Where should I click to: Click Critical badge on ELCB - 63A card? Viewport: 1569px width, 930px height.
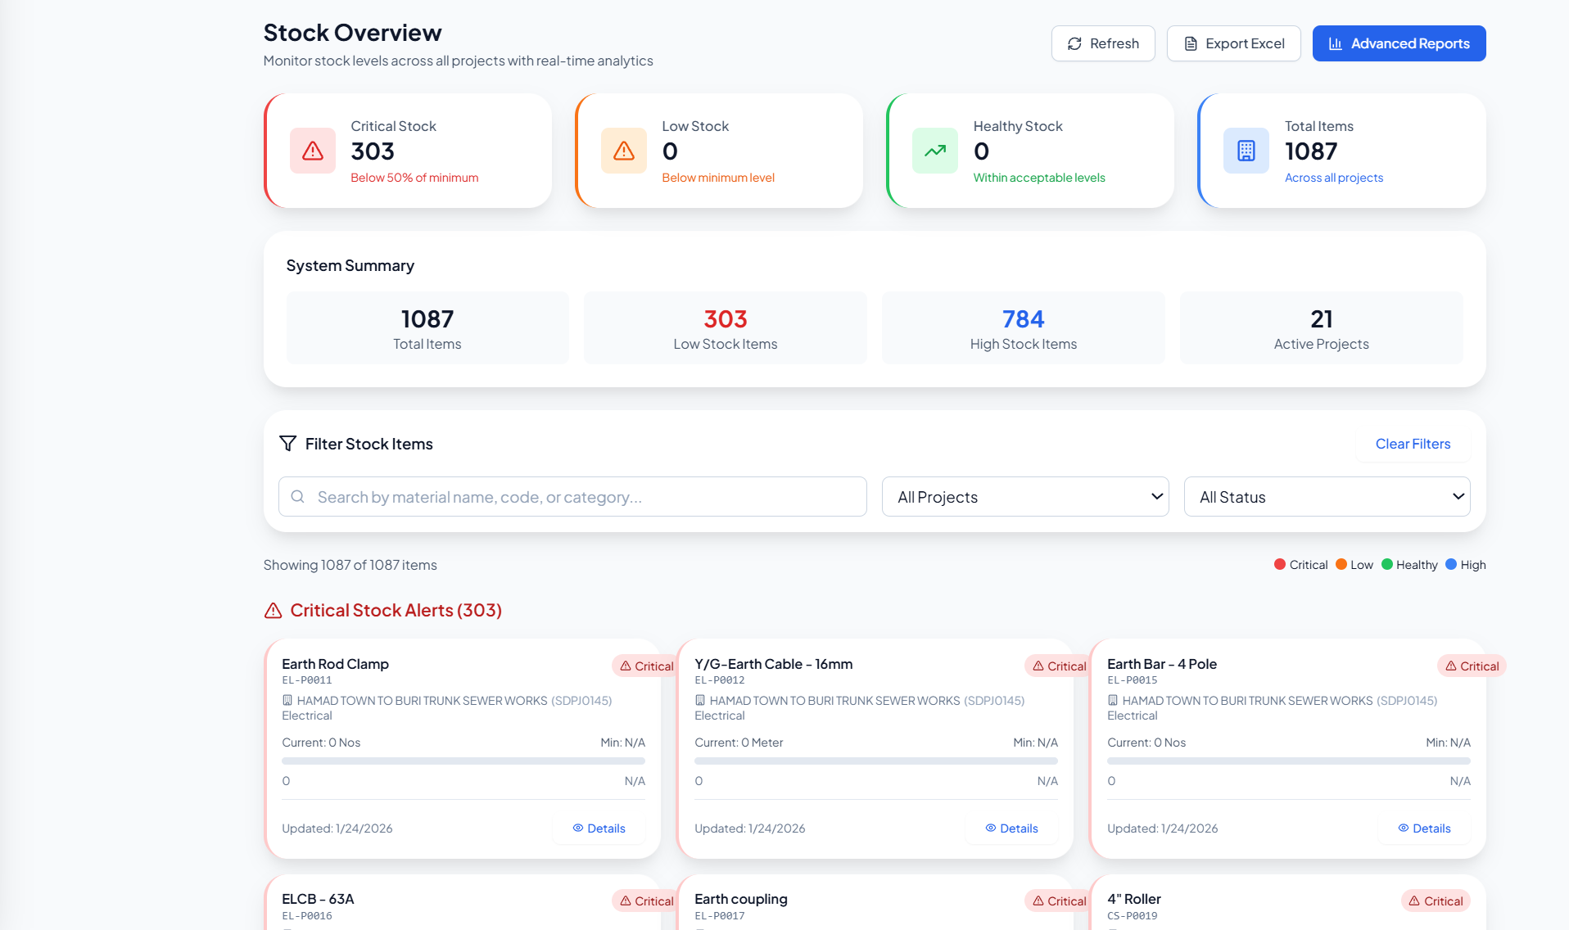(646, 901)
